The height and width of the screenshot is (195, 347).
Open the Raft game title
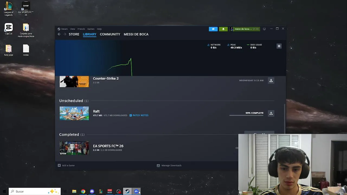96,111
